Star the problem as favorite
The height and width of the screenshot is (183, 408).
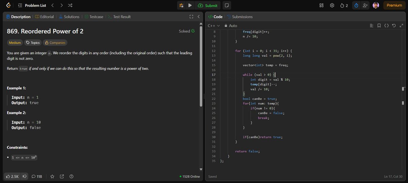pyautogui.click(x=52, y=177)
